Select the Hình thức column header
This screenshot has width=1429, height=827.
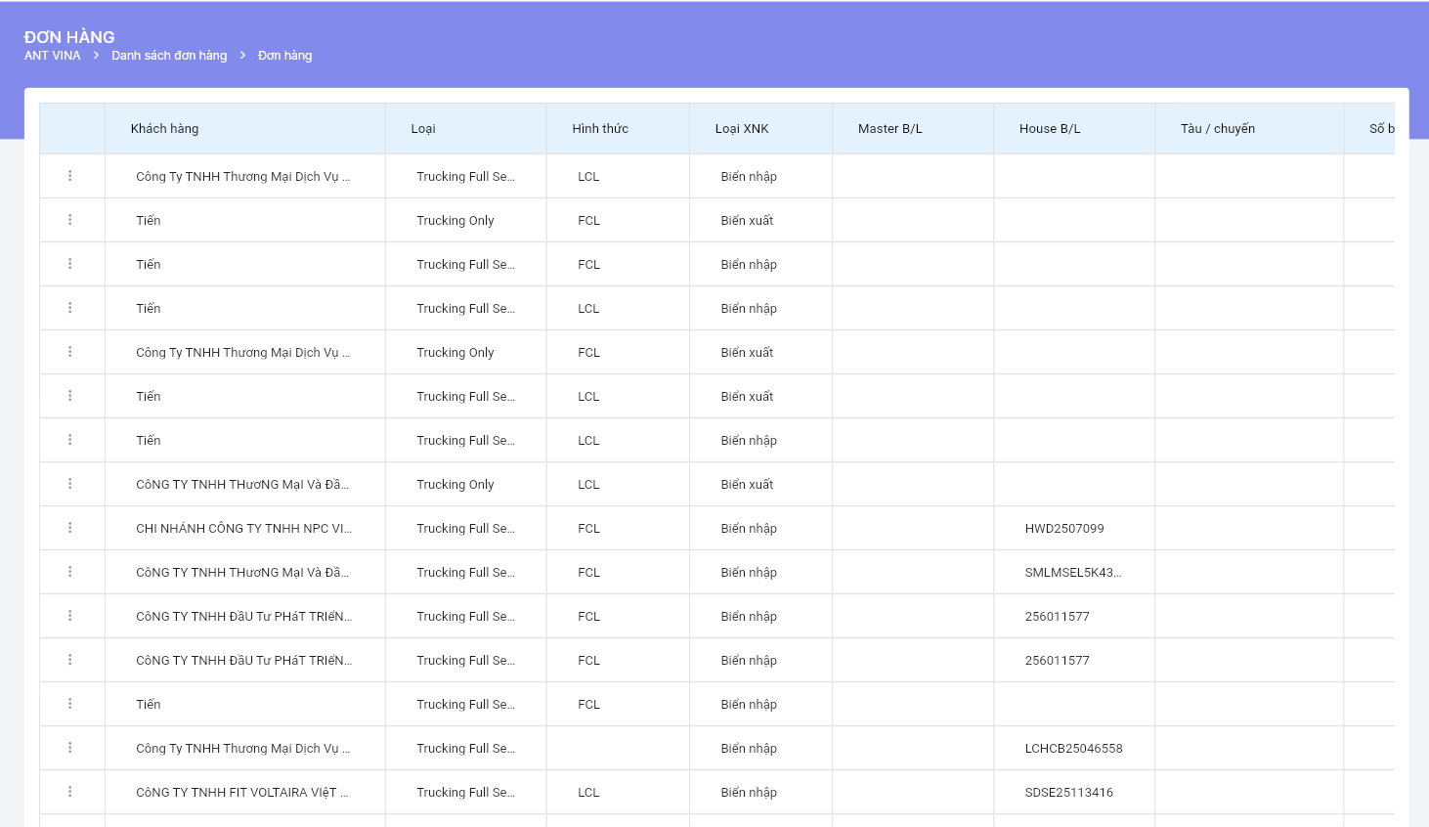click(x=600, y=129)
